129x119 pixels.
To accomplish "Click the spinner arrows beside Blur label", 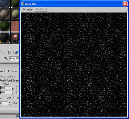I will [x=9, y=104].
